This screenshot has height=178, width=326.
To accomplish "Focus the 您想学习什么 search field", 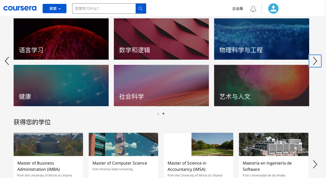I will click(x=104, y=8).
